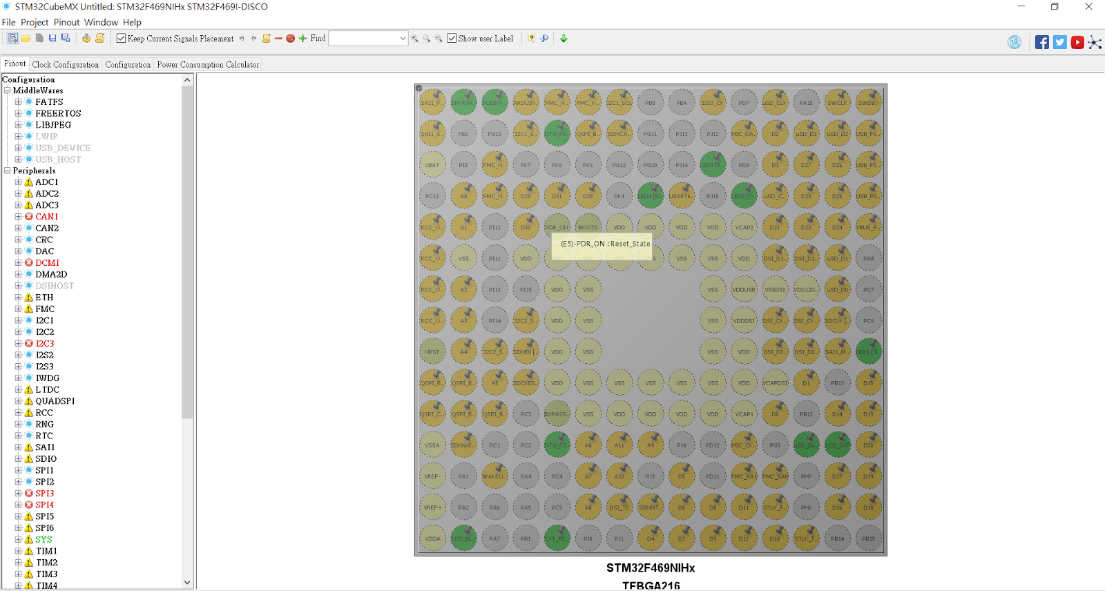This screenshot has height=591, width=1105.
Task: Click the Save Project disk icon
Action: point(52,39)
